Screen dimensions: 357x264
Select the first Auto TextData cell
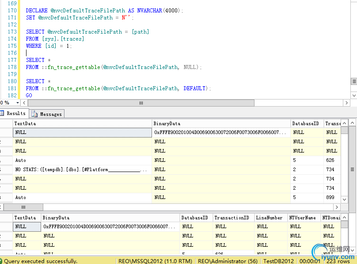[82, 160]
